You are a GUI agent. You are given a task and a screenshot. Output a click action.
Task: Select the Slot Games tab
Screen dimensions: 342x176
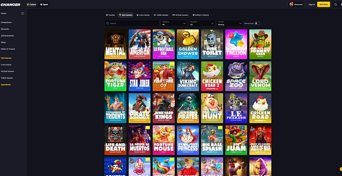[125, 15]
